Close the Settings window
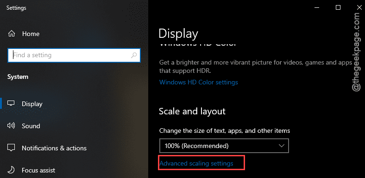The width and height of the screenshot is (365, 178). click(x=359, y=8)
